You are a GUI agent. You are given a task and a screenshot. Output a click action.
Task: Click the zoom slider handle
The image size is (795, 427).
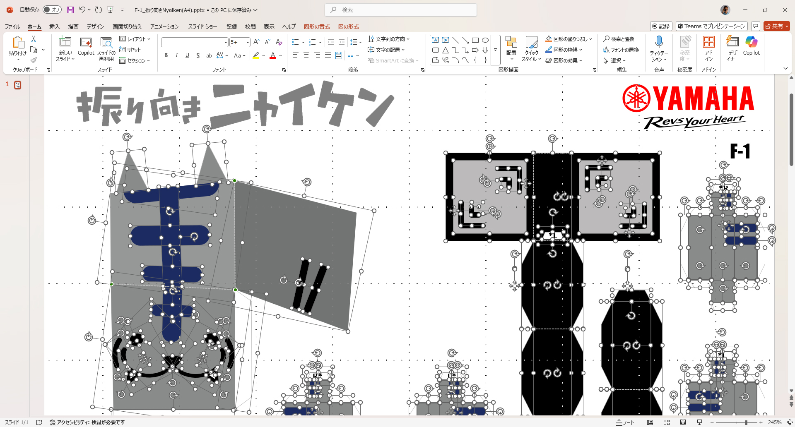(746, 422)
